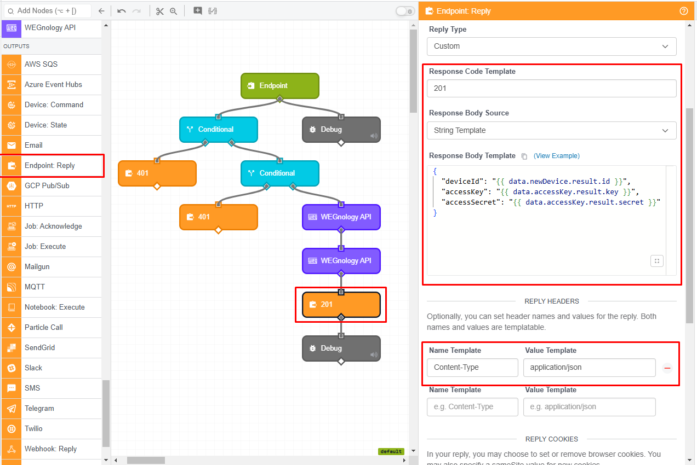This screenshot has width=697, height=465.
Task: Click the zoom magnifier icon
Action: coord(173,11)
